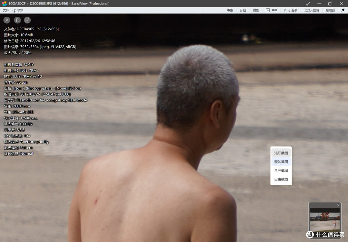Click the 图片大小 10.6MB line
Image resolution: width=348 pixels, height=242 pixels.
[18, 35]
